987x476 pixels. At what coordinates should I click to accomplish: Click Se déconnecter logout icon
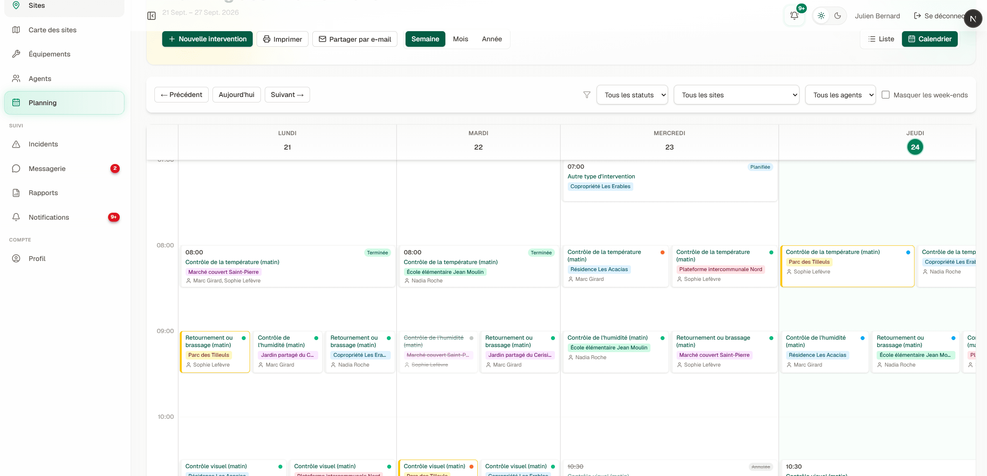click(x=918, y=16)
